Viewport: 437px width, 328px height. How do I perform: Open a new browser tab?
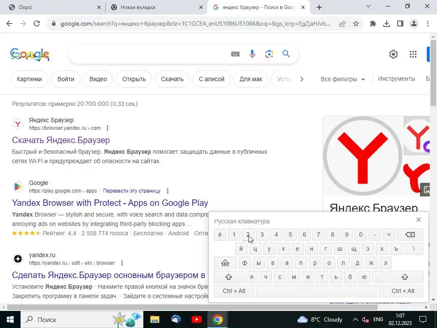pyautogui.click(x=319, y=7)
